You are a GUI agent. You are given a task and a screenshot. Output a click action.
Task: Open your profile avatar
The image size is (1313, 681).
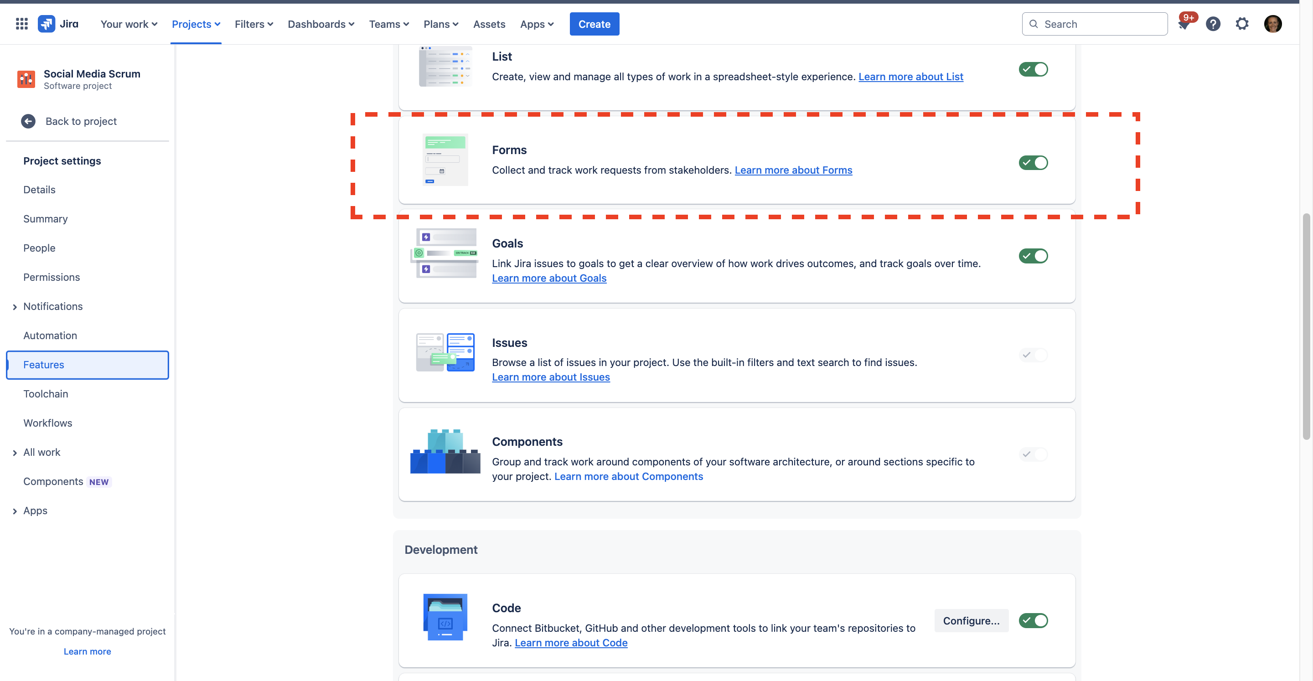point(1273,23)
